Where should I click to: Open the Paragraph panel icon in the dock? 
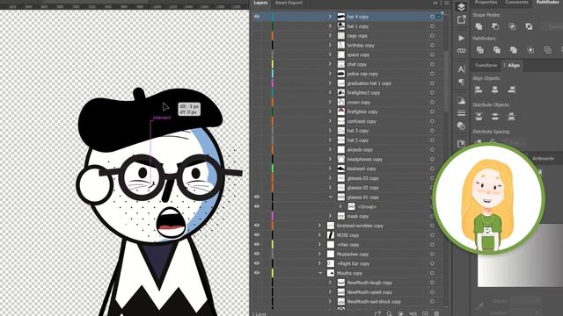461,82
